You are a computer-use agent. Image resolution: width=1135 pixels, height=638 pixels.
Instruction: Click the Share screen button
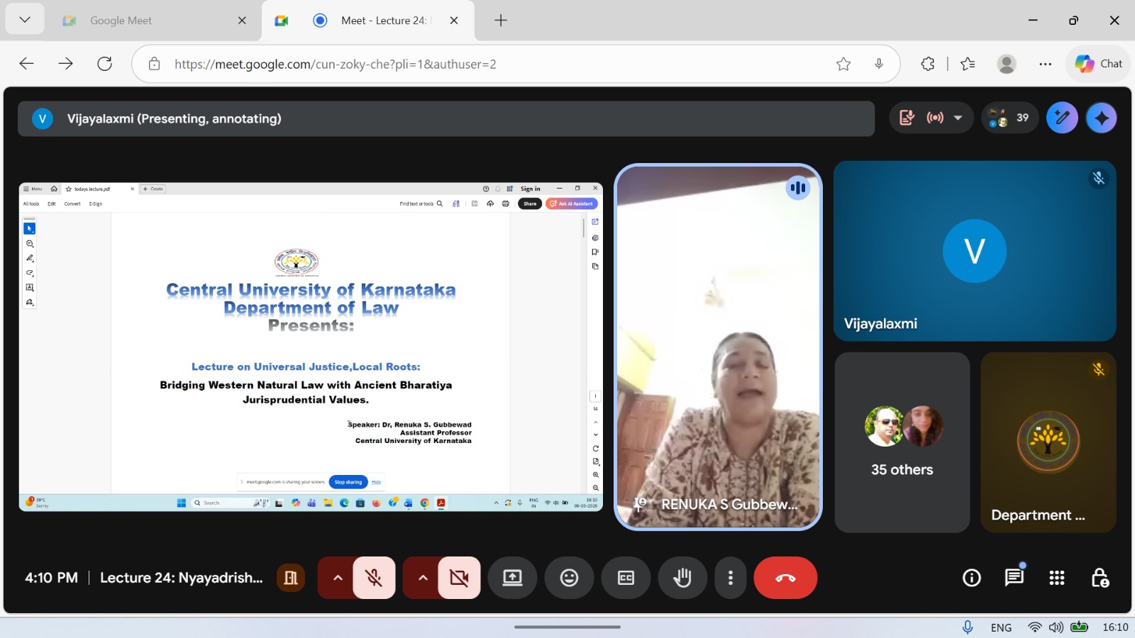pyautogui.click(x=512, y=578)
